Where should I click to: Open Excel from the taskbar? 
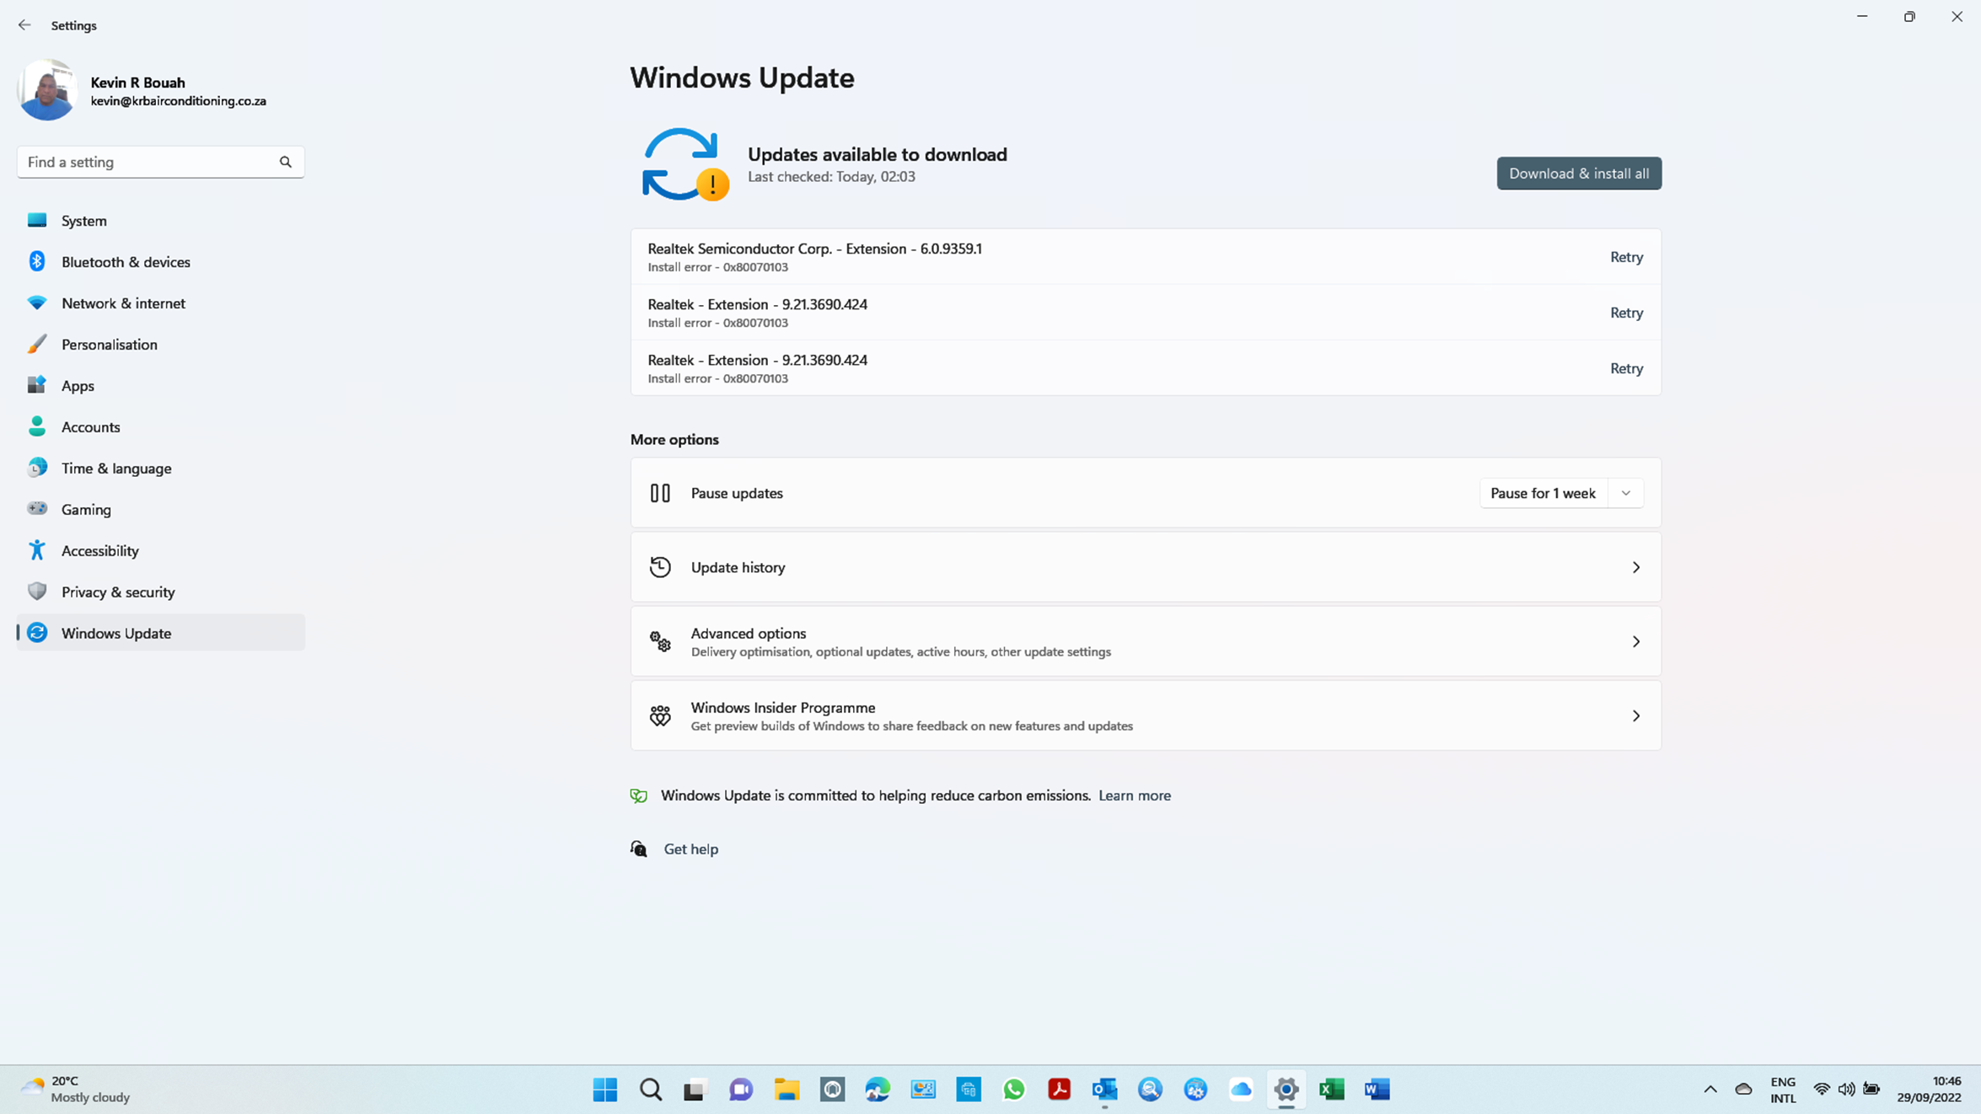[1331, 1089]
